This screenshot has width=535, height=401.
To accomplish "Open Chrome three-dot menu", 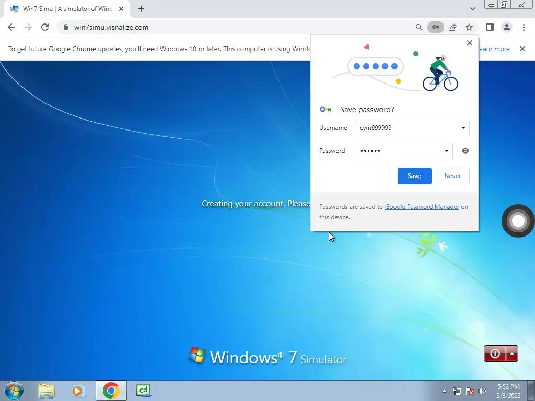I will tap(524, 27).
